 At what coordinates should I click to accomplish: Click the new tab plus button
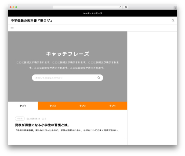(x=175, y=8)
